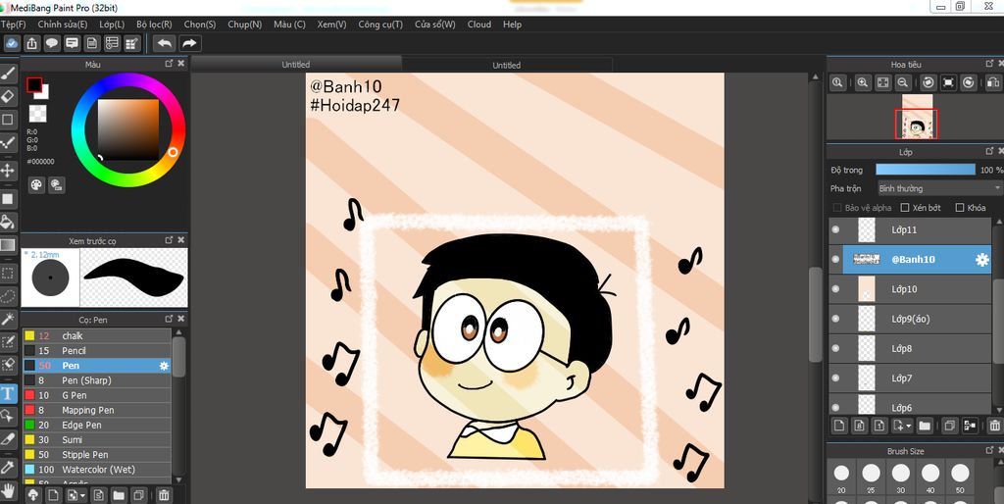Hide the Lớp8 layer
Viewport: 1004px width, 504px height.
[835, 348]
